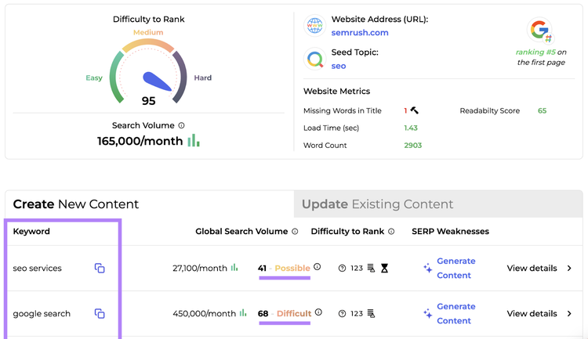Open Search Volume info tooltip icon
Screen dimensions: 588x339
182,125
